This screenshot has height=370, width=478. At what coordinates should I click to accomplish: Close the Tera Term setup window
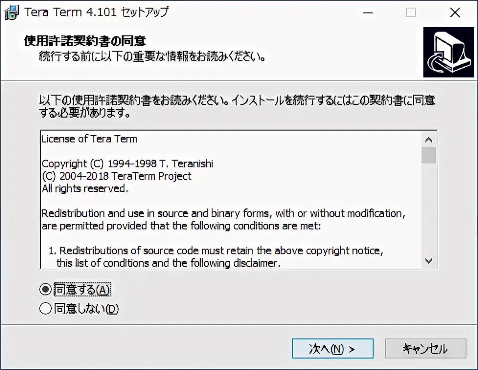pos(455,13)
